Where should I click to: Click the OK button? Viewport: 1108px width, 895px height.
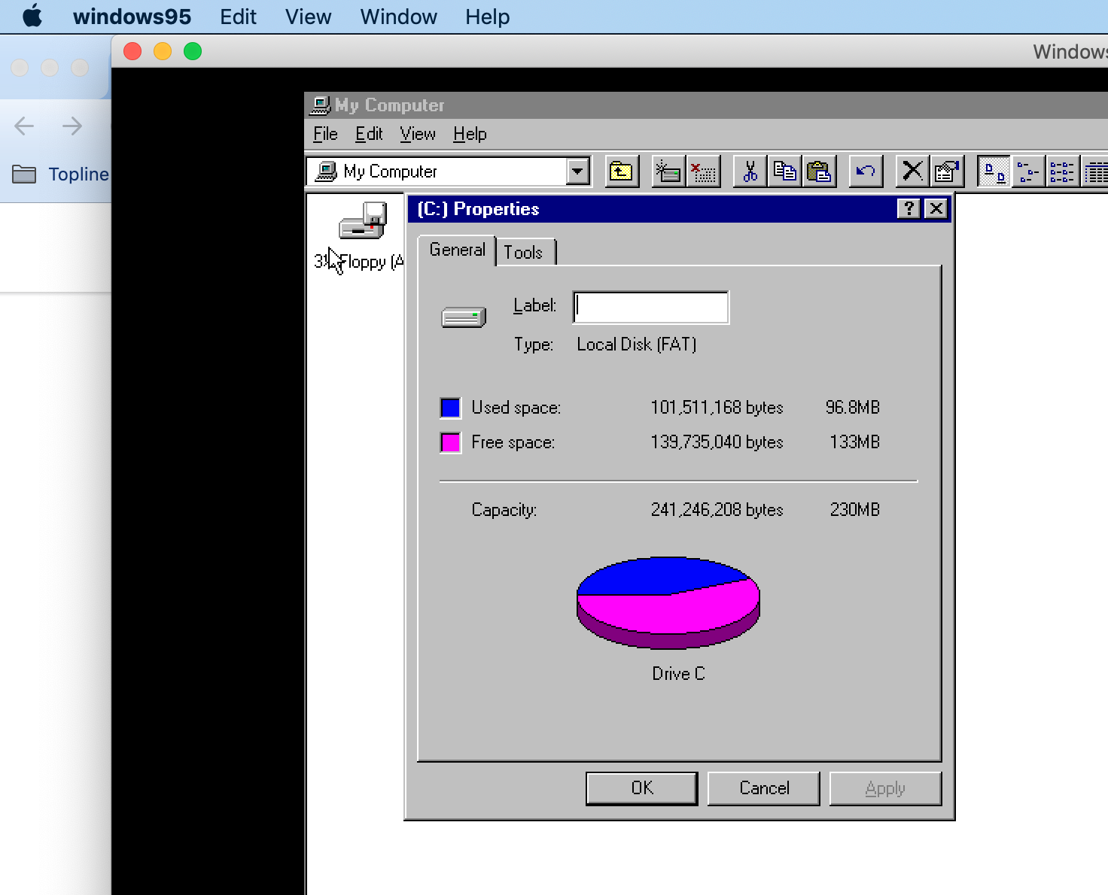click(x=641, y=787)
